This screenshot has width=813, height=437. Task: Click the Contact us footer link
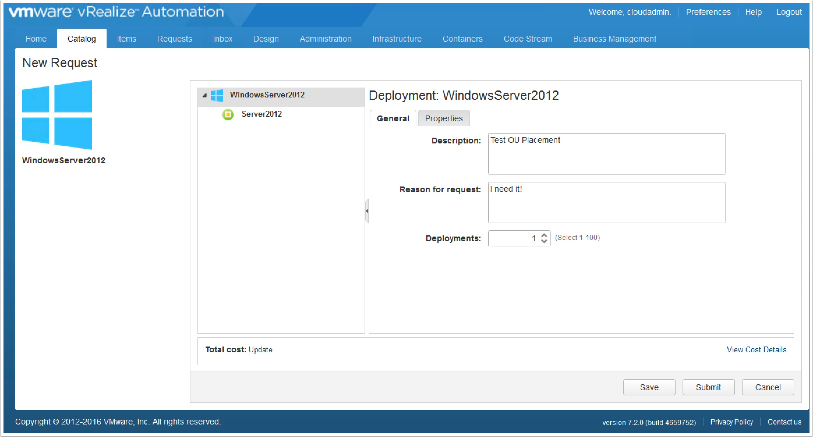784,422
